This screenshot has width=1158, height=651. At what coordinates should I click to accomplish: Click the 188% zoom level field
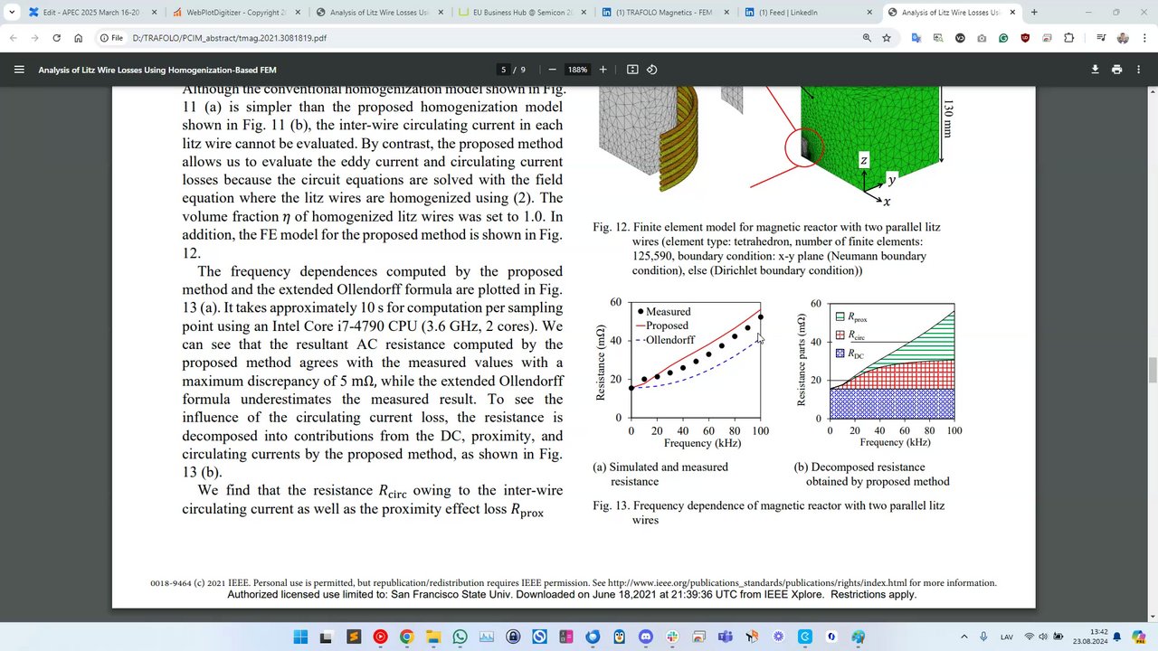[x=577, y=70]
